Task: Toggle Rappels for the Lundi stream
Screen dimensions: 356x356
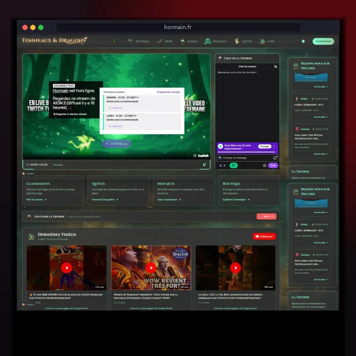Action: point(115,126)
